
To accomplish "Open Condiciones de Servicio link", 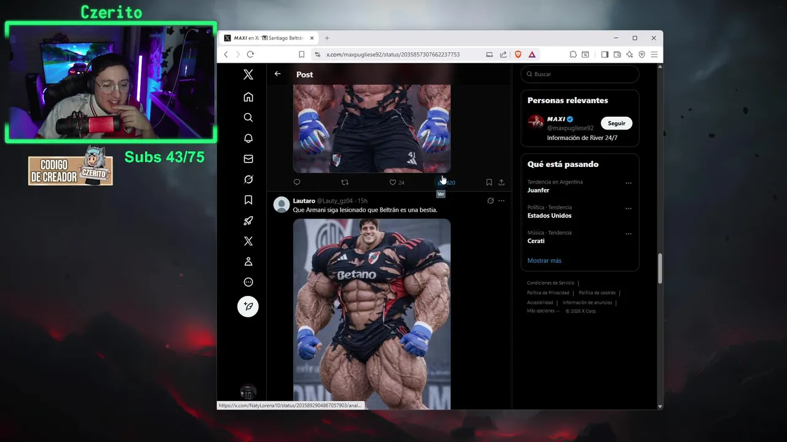I will 550,283.
